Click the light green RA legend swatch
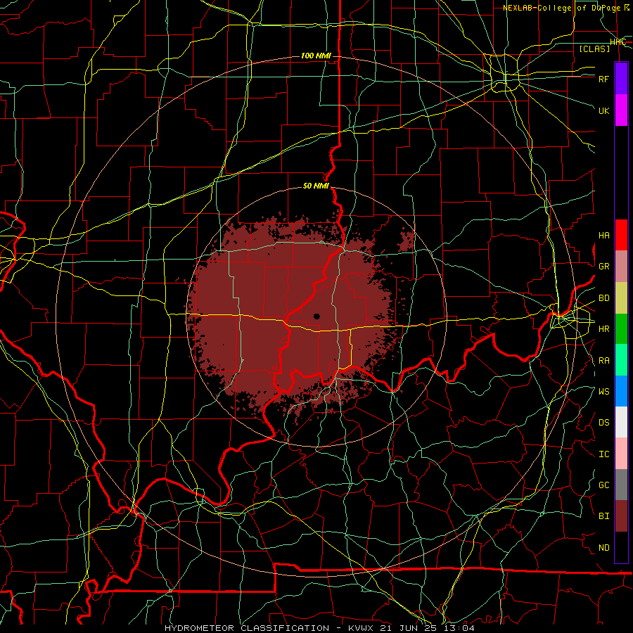 (x=621, y=360)
